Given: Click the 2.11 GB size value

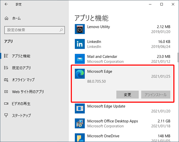Looking at the screenshot, I should (x=164, y=121).
